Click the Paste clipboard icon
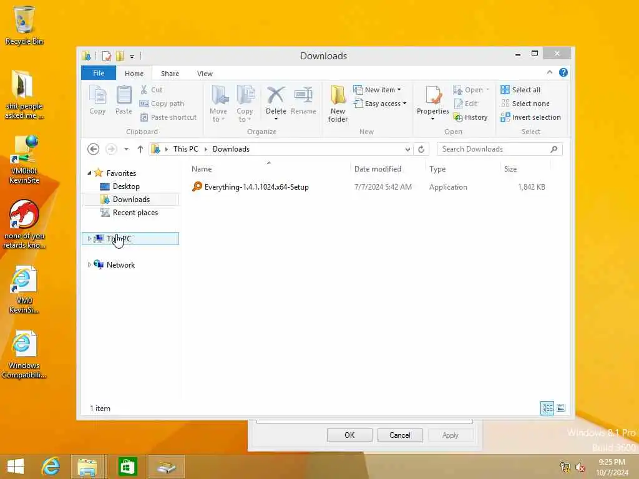 coord(124,100)
